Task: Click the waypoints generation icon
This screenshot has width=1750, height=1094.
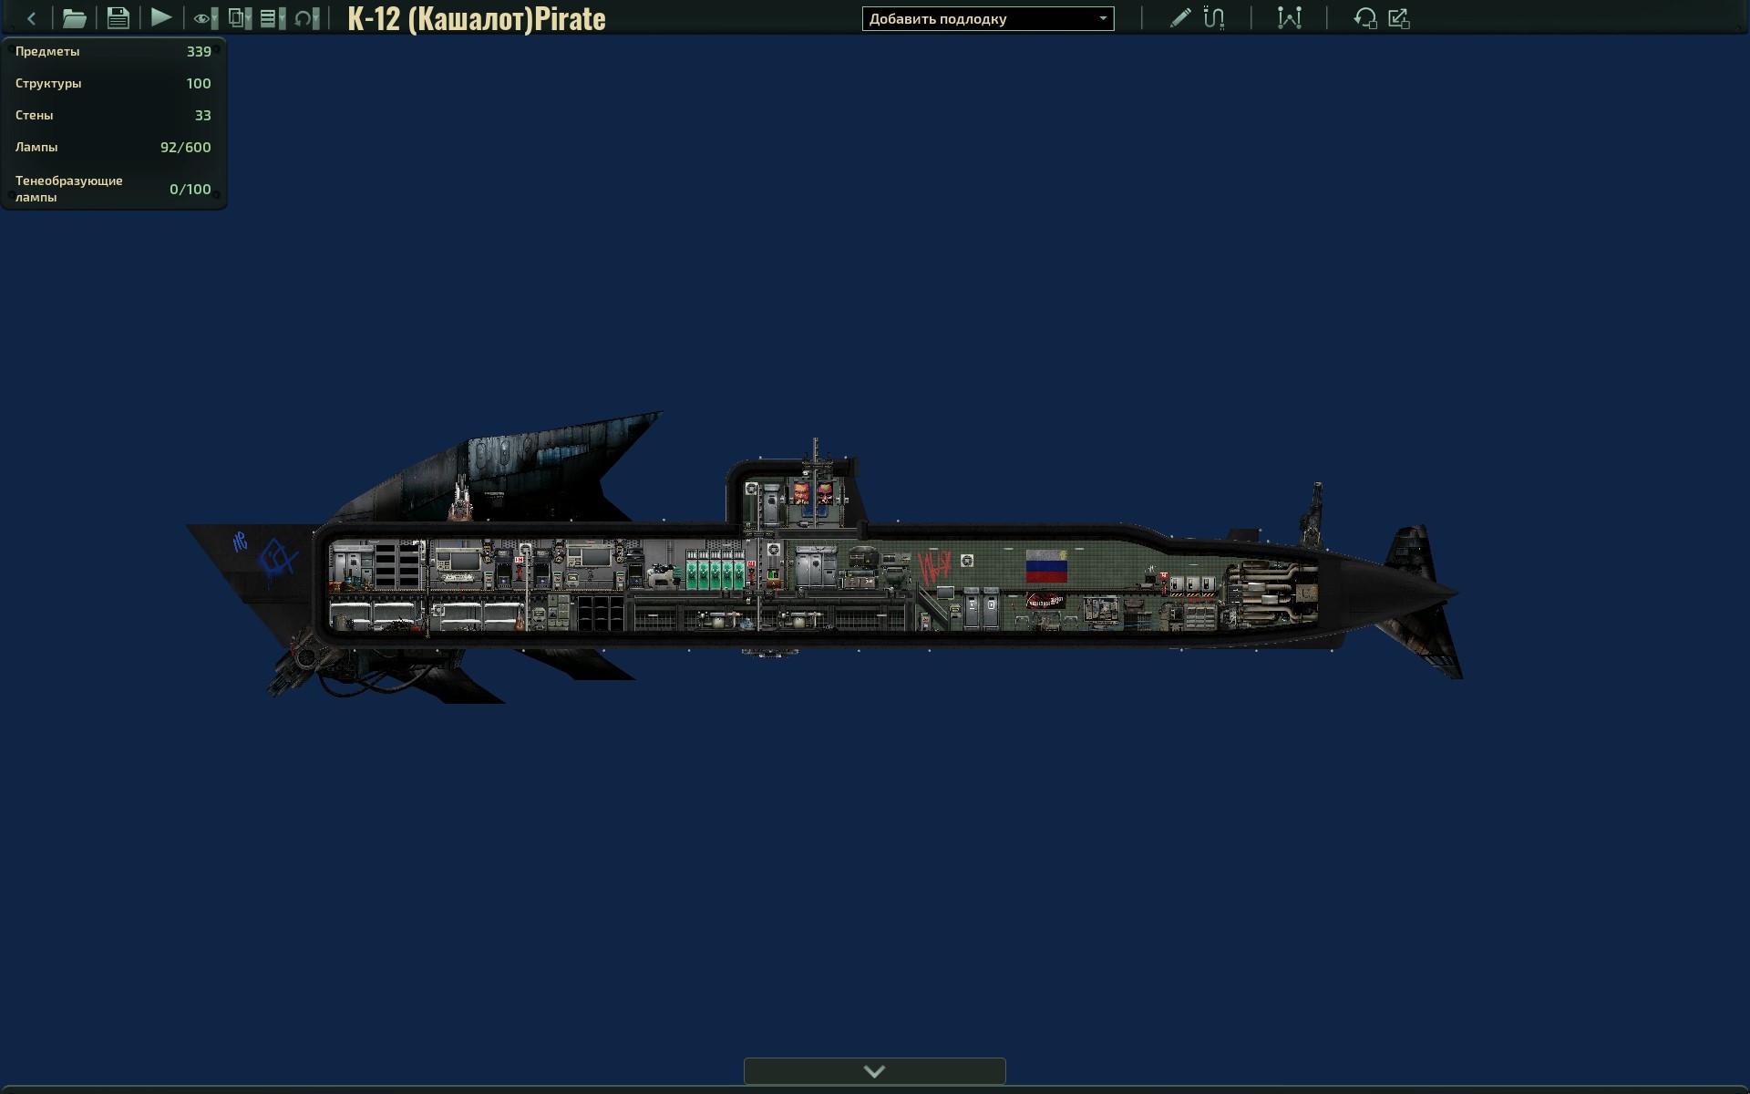Action: tap(1289, 18)
